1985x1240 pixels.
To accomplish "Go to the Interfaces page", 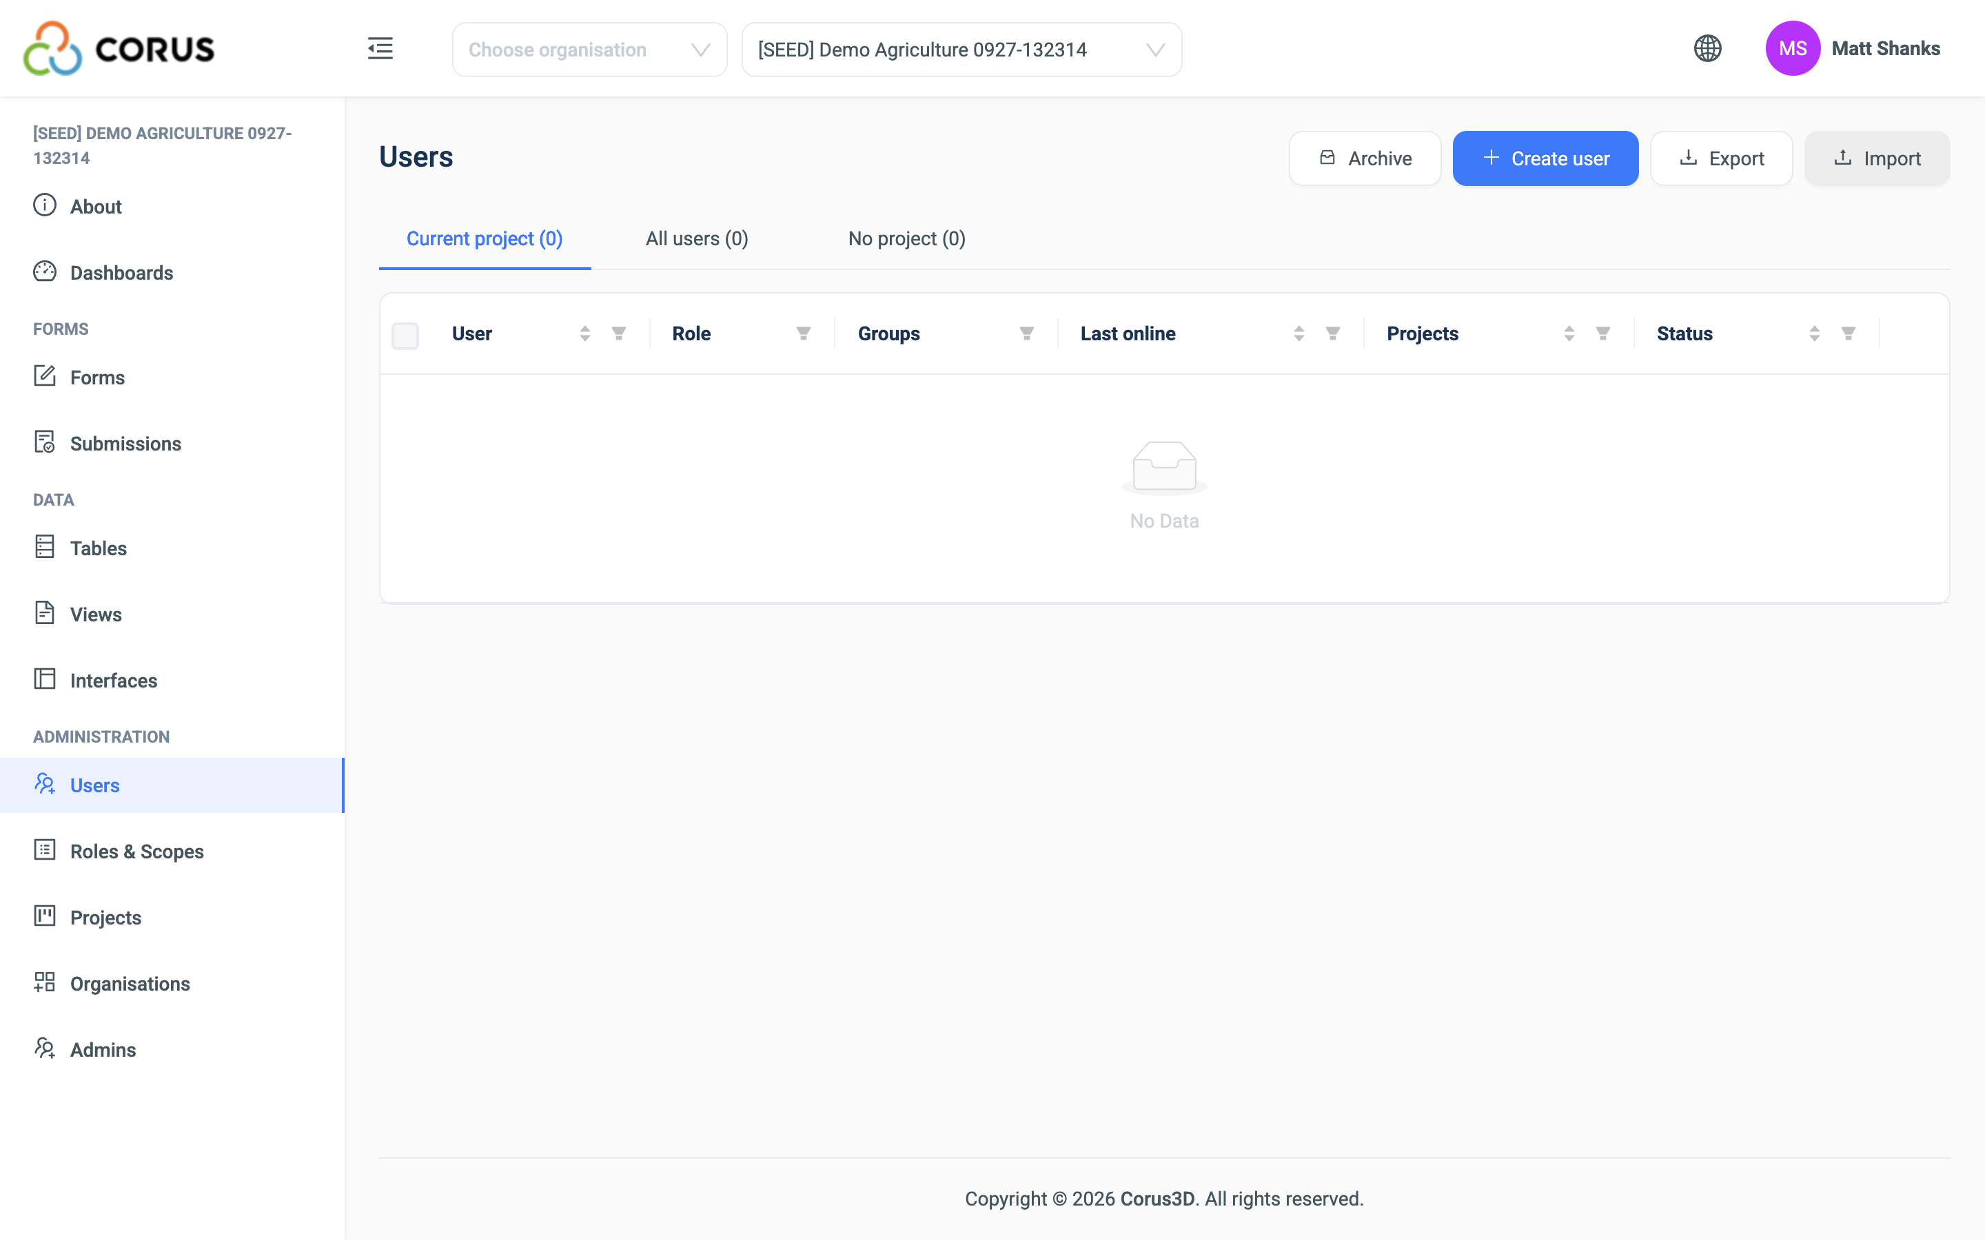I will click(x=172, y=680).
